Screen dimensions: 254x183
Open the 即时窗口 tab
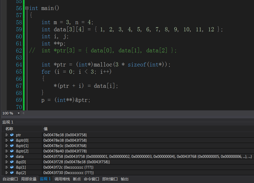click(x=110, y=179)
